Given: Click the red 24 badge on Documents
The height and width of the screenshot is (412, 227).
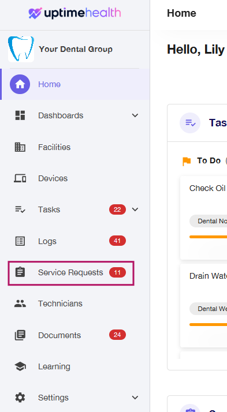Looking at the screenshot, I should click(117, 335).
